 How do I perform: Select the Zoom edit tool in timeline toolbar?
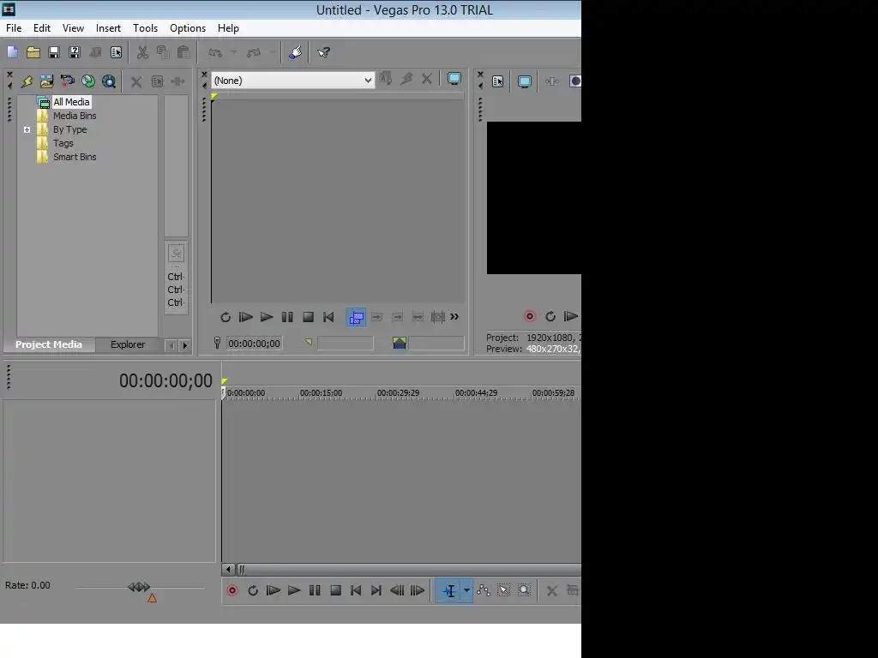pos(524,590)
